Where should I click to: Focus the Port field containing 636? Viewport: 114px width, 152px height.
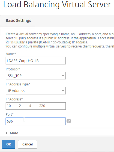[36, 121]
